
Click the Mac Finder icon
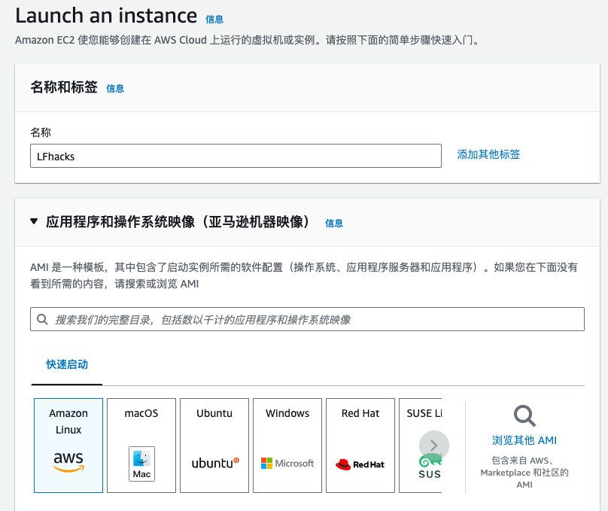(141, 464)
